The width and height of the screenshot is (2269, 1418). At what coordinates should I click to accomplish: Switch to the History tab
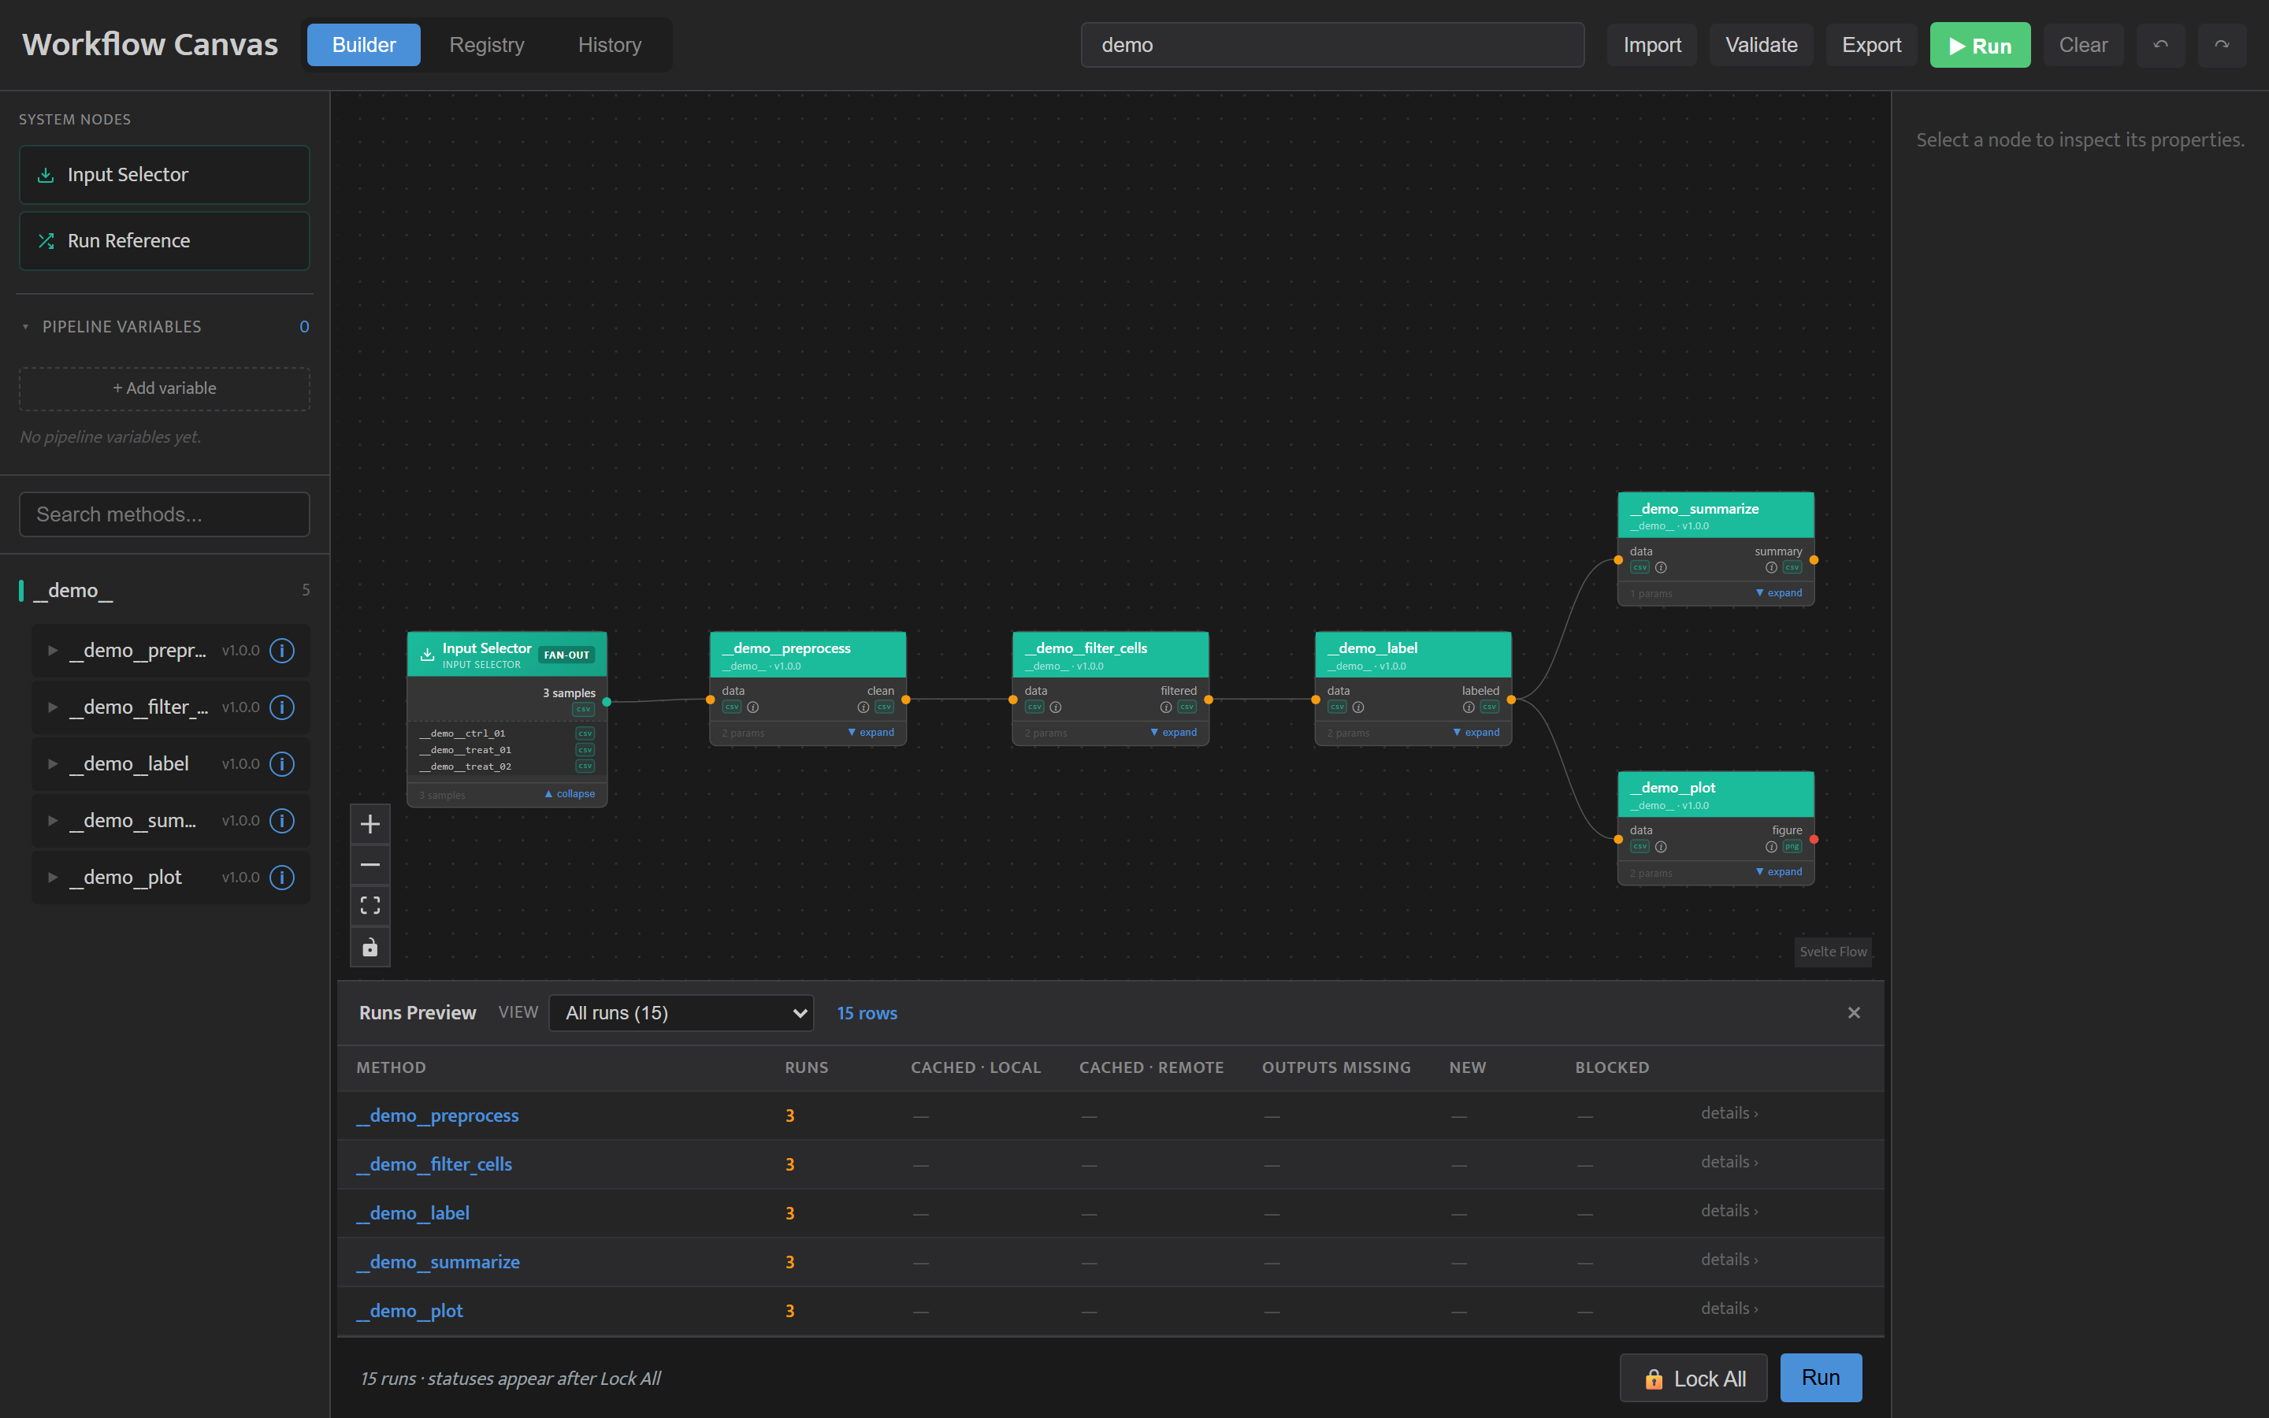pyautogui.click(x=610, y=45)
